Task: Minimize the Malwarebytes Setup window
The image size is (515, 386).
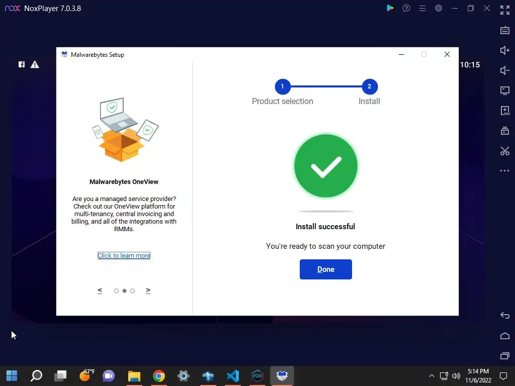Action: [401, 54]
